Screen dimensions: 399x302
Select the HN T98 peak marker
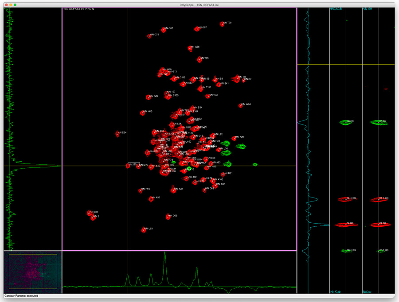click(x=222, y=24)
